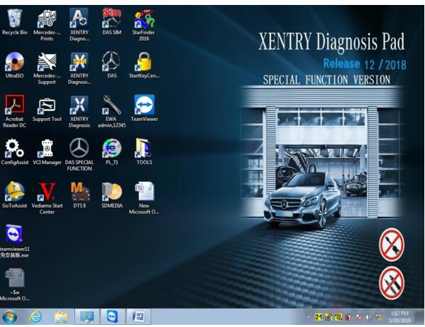Open the Vediamo Start Center icon
Image resolution: width=425 pixels, height=327 pixels.
coord(47,198)
